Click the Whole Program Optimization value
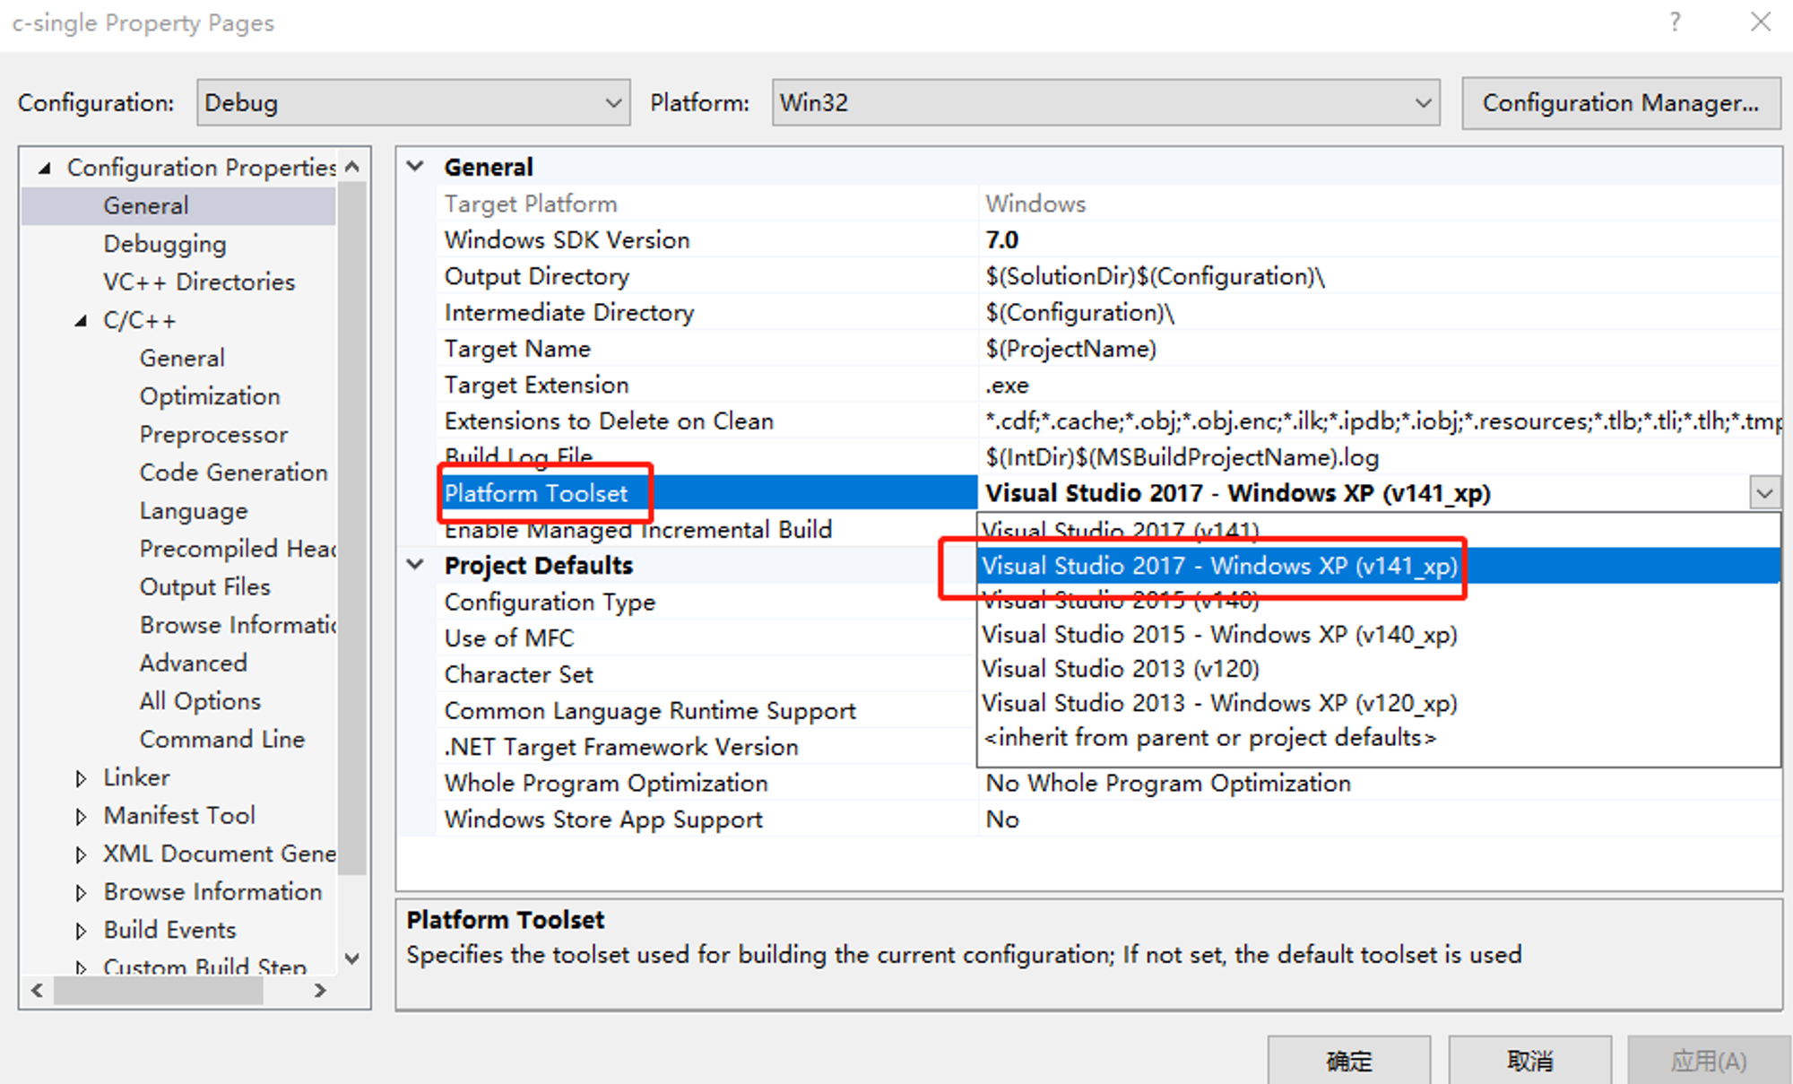 [1379, 783]
